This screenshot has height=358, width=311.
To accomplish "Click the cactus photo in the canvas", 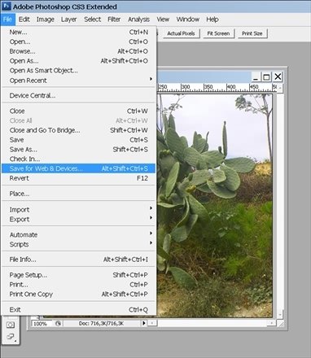I will (x=215, y=205).
